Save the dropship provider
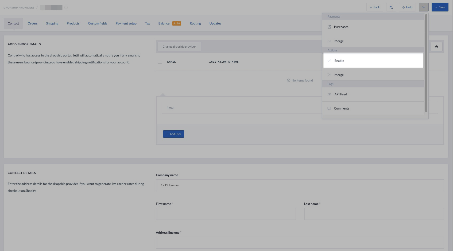The image size is (453, 251). point(440,7)
